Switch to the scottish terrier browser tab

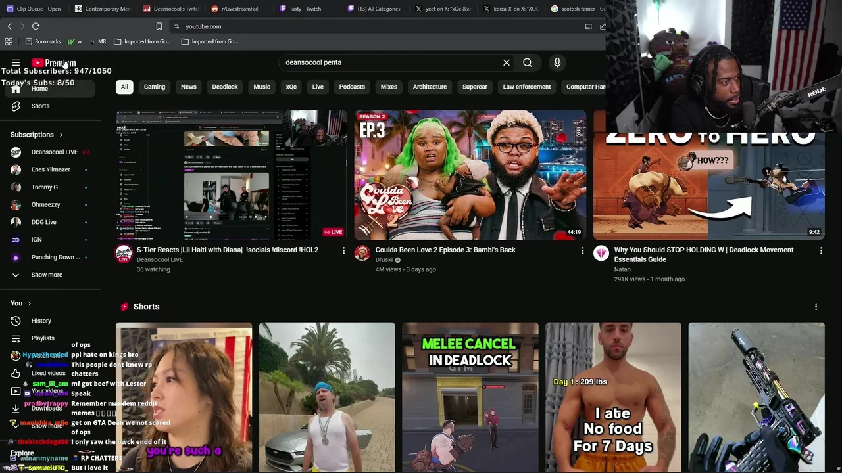(x=579, y=9)
